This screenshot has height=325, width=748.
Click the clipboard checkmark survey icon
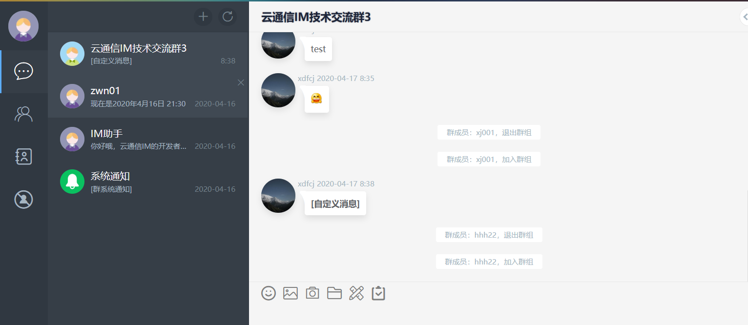[378, 293]
